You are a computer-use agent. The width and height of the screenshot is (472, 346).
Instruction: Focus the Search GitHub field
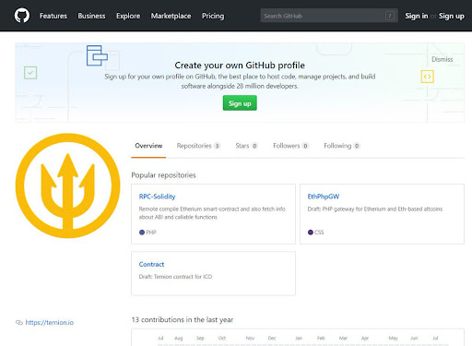329,16
